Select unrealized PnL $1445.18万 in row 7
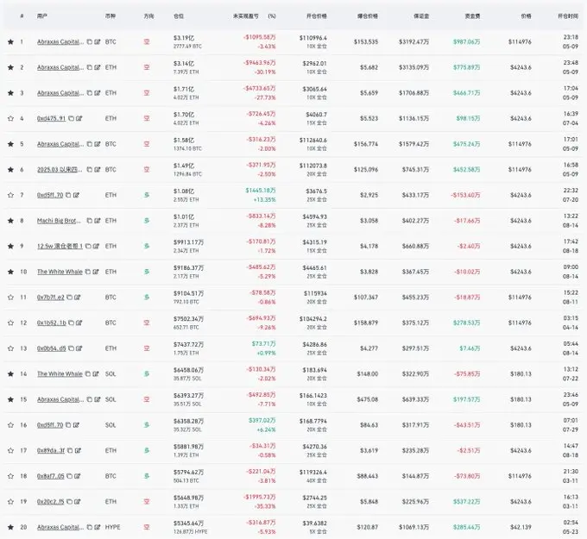The width and height of the screenshot is (587, 539). click(x=261, y=191)
